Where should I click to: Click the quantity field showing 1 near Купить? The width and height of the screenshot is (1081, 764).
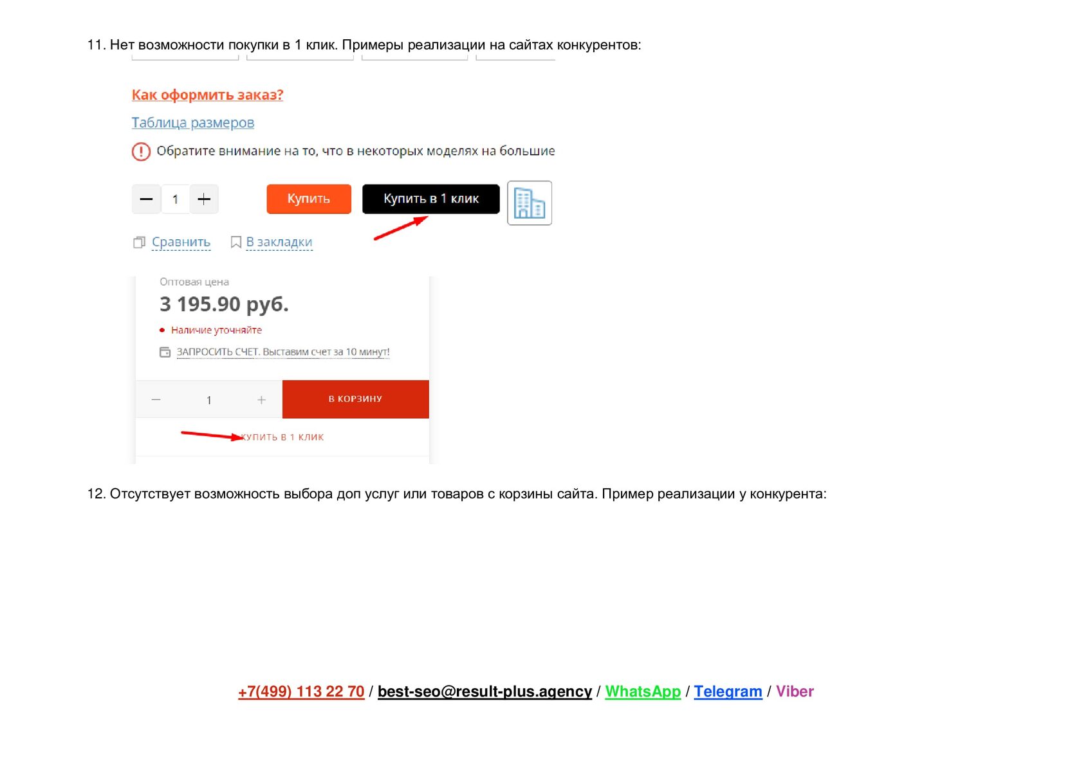[175, 199]
